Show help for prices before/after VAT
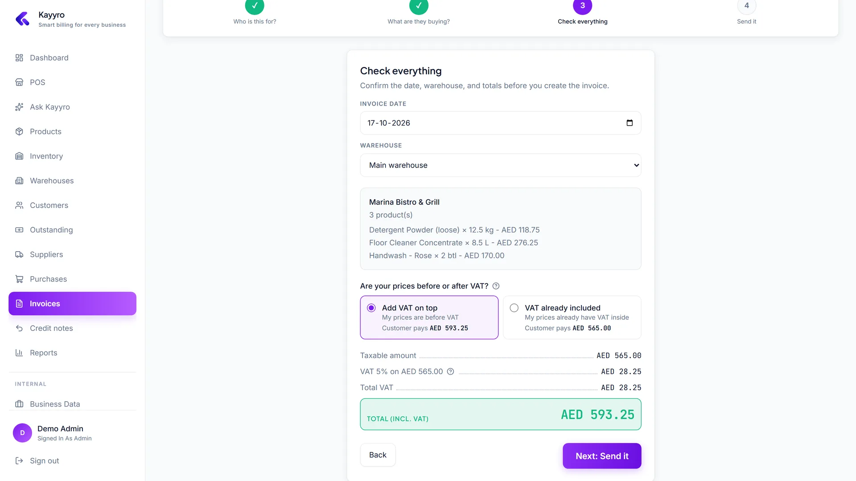 tap(496, 286)
